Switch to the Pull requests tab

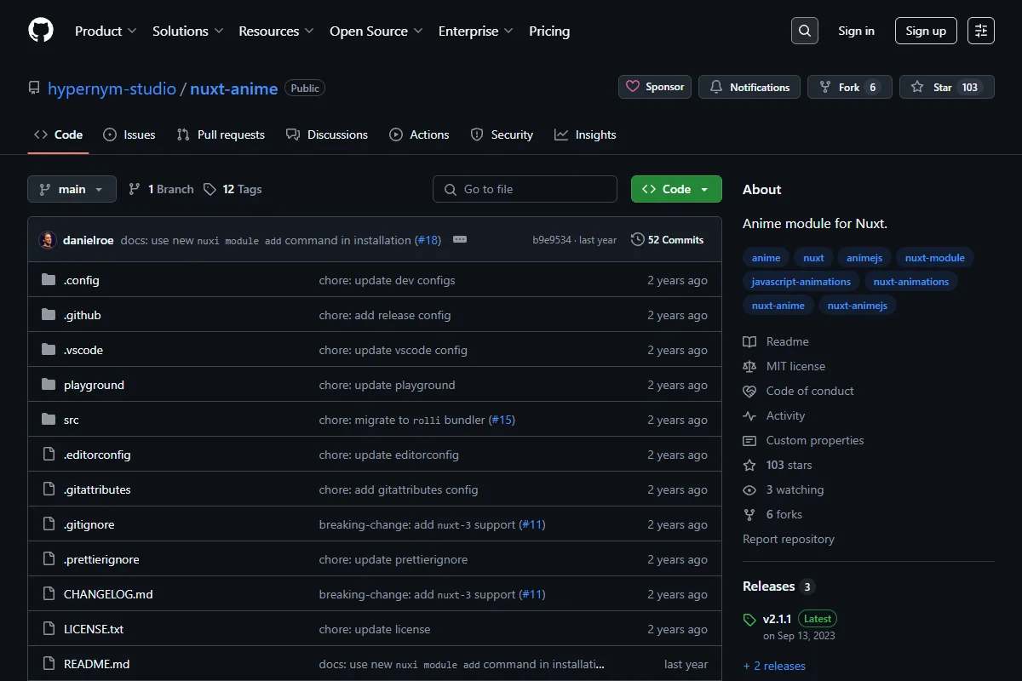click(221, 134)
